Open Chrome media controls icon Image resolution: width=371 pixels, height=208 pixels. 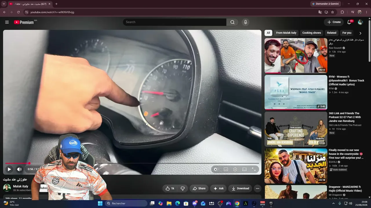pos(352,12)
